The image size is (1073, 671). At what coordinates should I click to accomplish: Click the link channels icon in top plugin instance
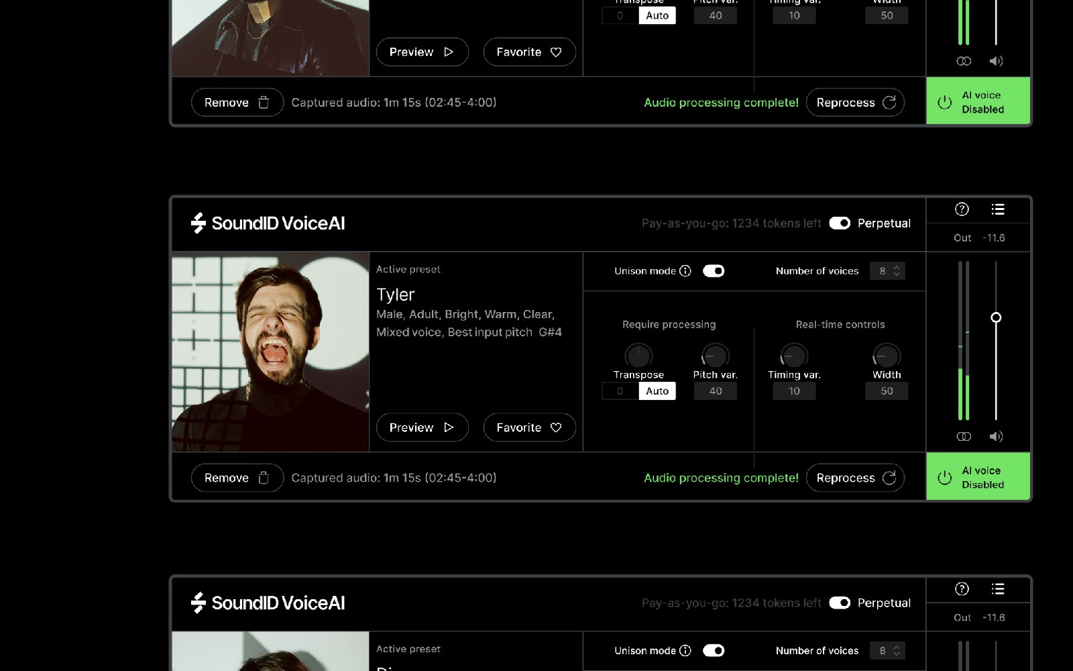coord(964,61)
